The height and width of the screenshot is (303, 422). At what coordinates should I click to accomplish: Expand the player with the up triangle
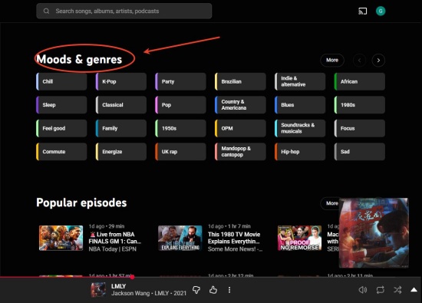point(414,289)
